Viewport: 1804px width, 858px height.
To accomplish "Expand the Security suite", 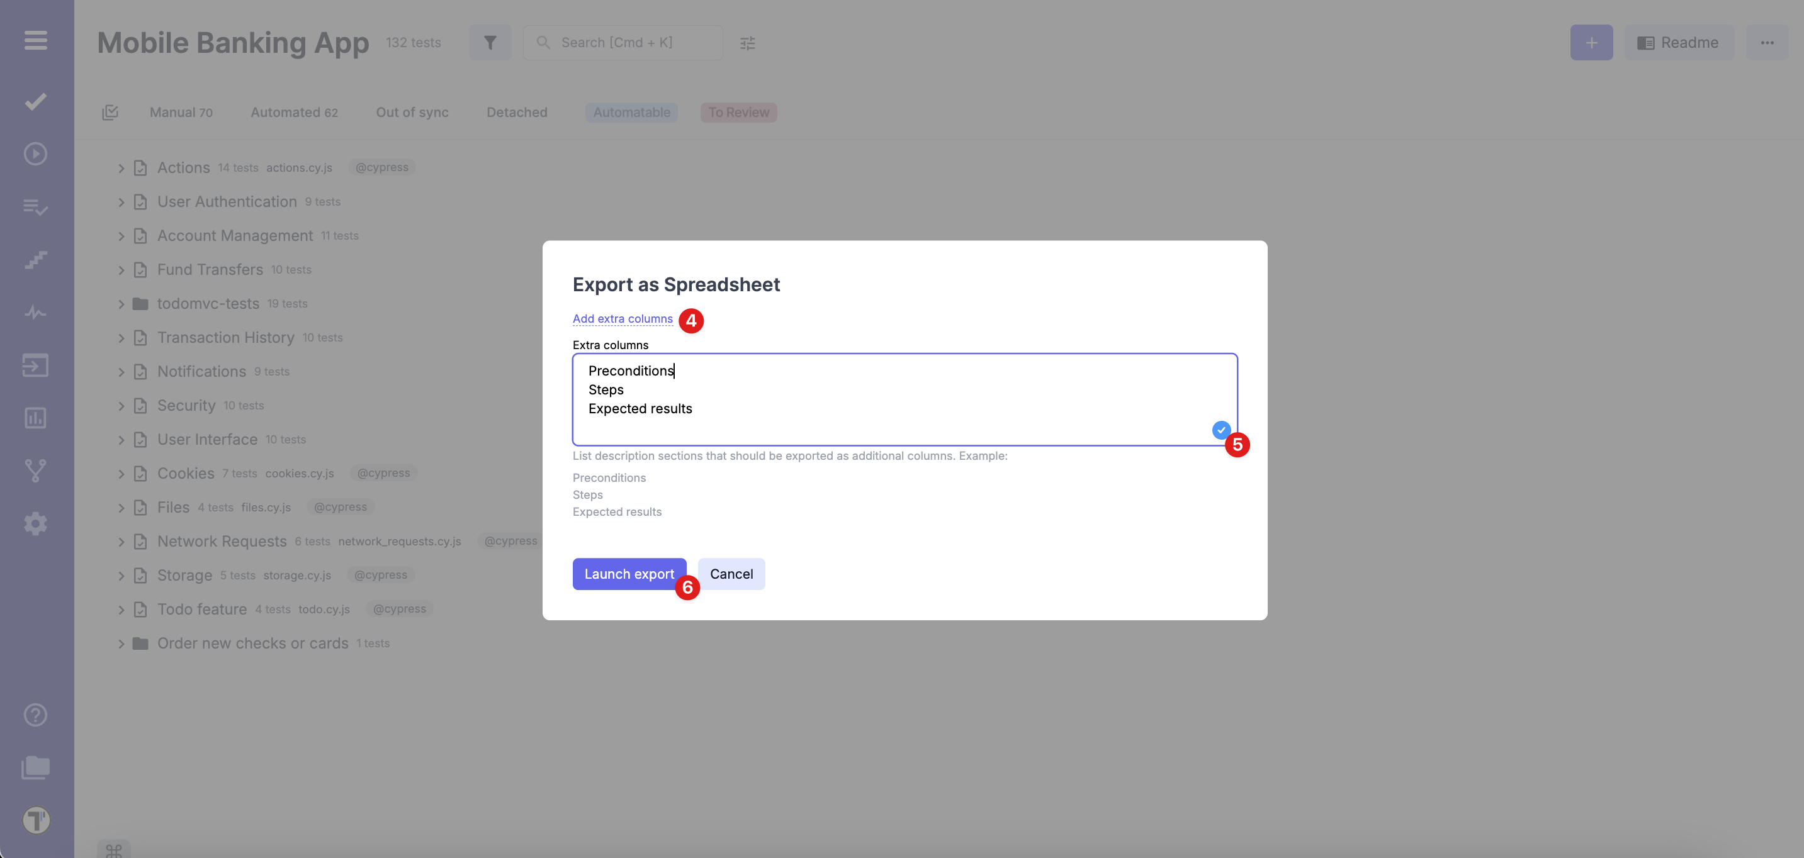I will 121,406.
